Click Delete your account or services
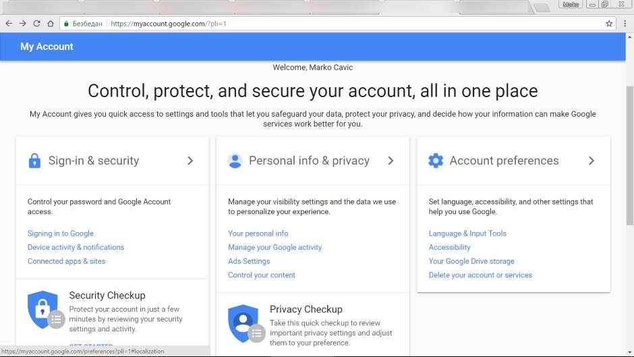This screenshot has width=634, height=357. tap(480, 275)
